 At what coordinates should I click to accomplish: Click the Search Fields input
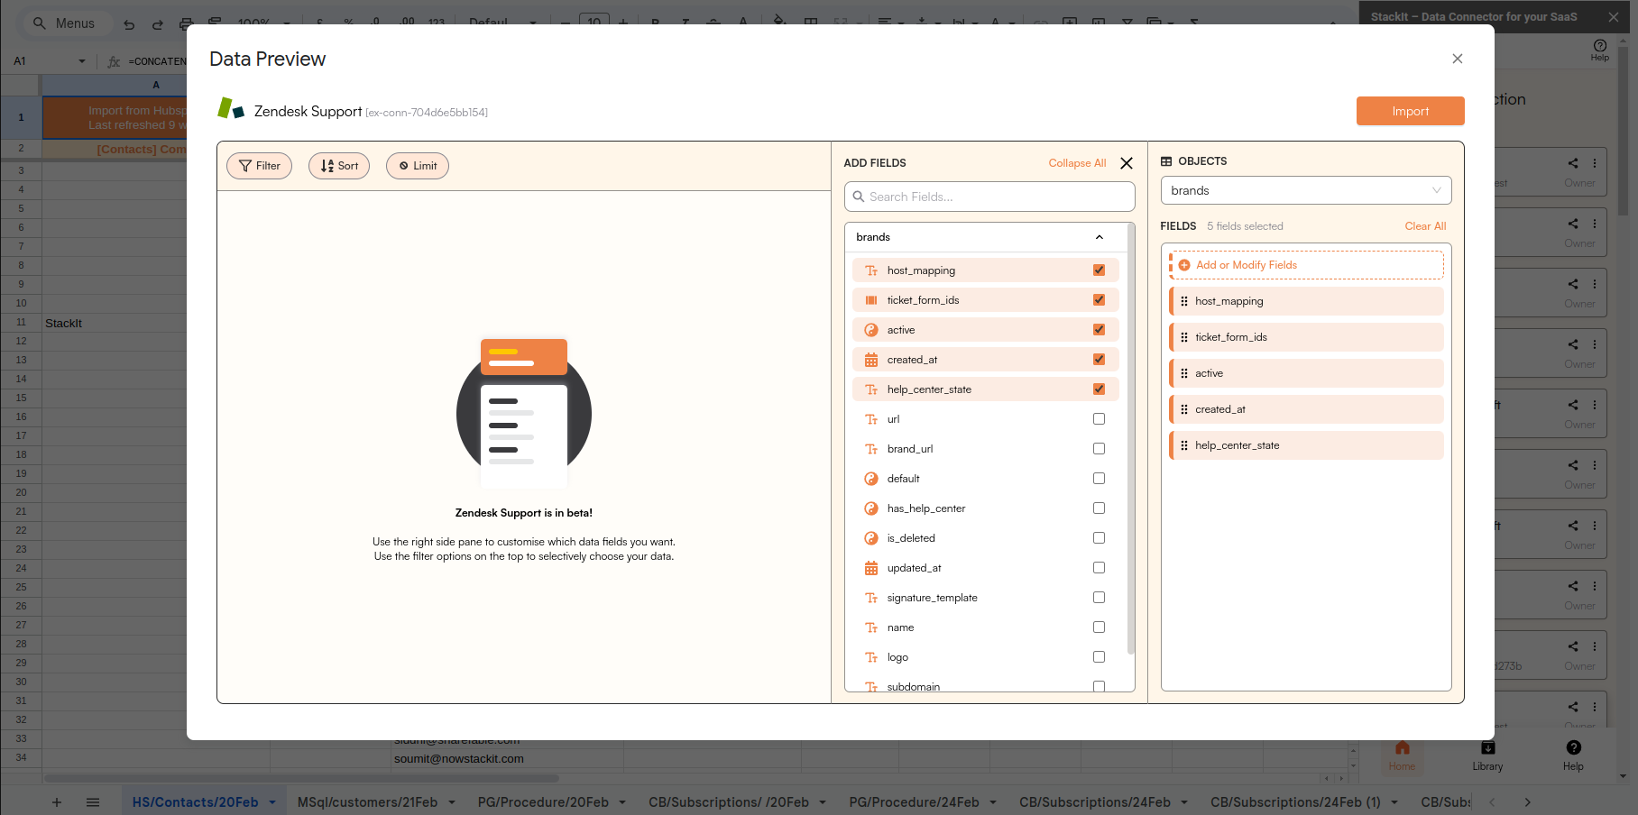click(989, 197)
